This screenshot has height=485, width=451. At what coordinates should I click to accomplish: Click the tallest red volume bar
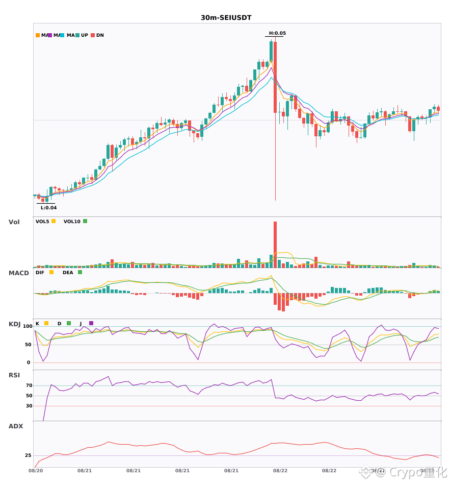[x=275, y=245]
